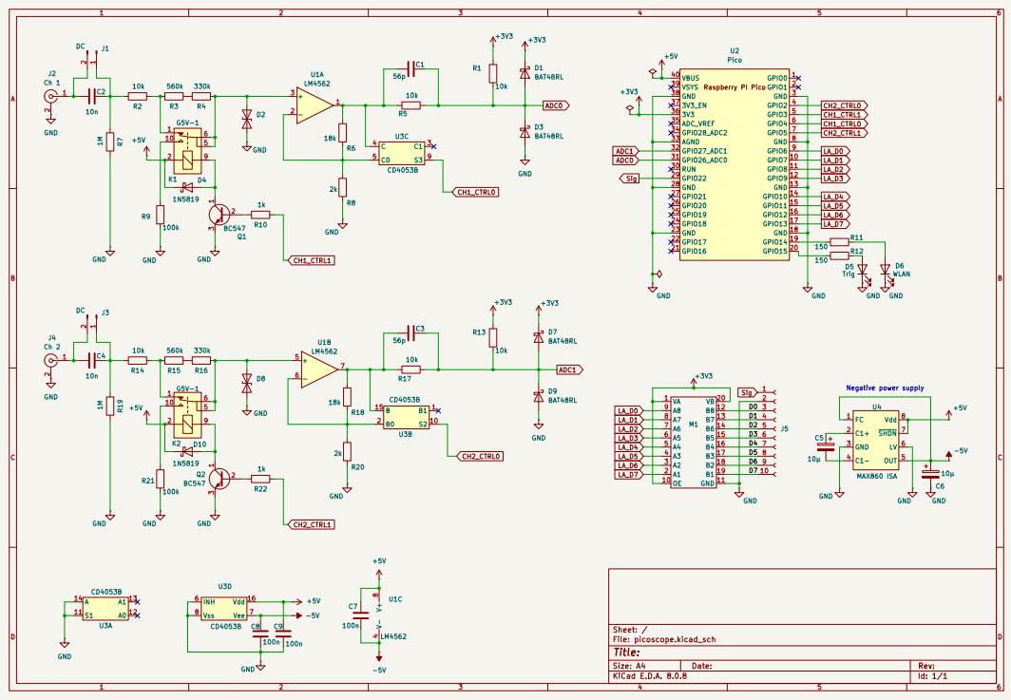The height and width of the screenshot is (700, 1011).
Task: Click the ADC1 label at channel 2 output
Action: click(x=568, y=369)
